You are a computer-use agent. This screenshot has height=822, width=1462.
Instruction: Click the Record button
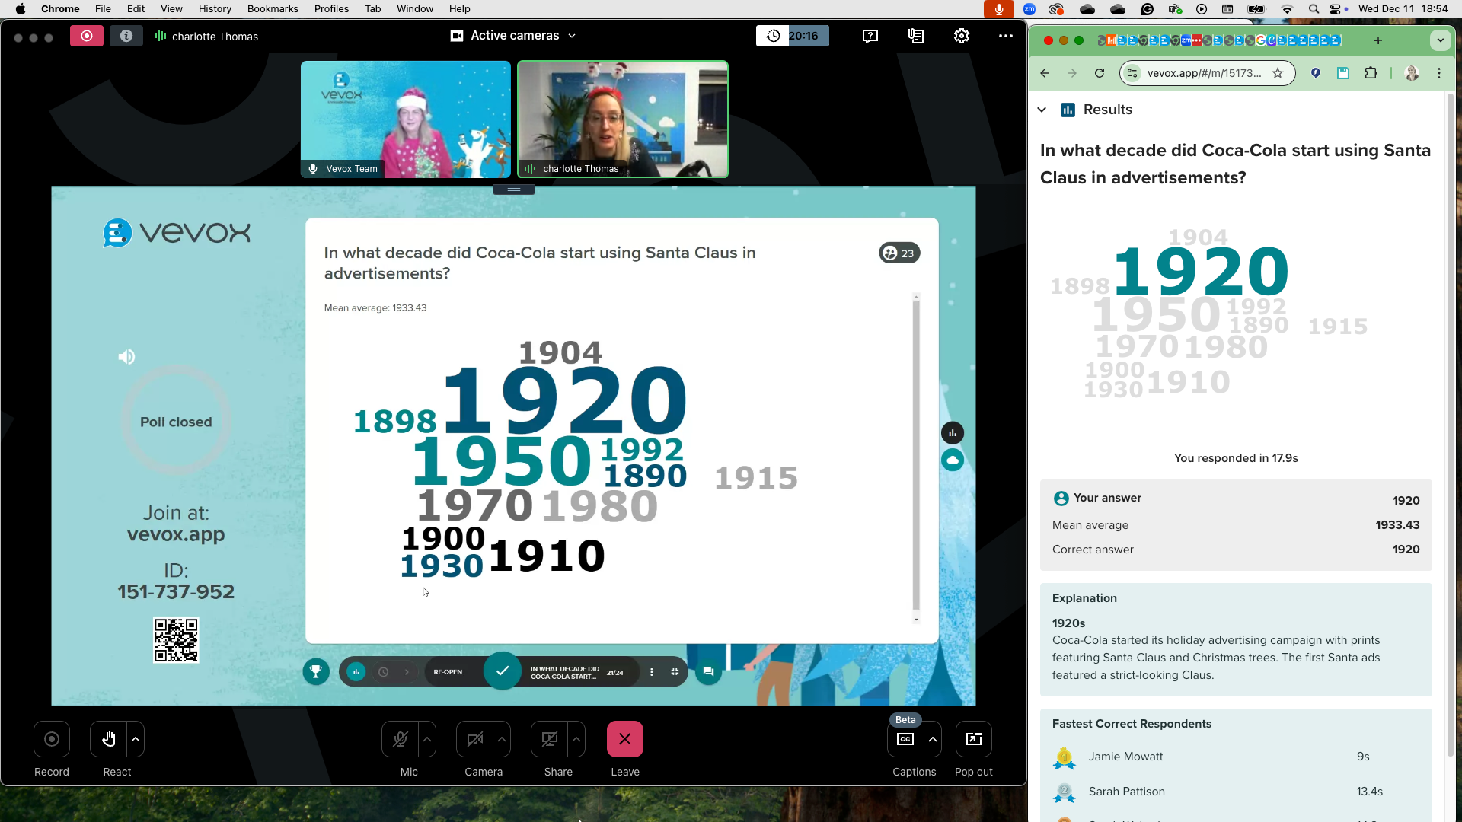tap(52, 739)
